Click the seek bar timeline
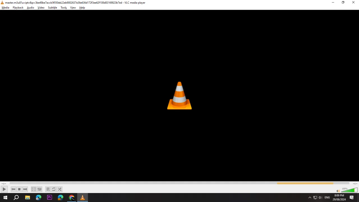 [x=179, y=183]
